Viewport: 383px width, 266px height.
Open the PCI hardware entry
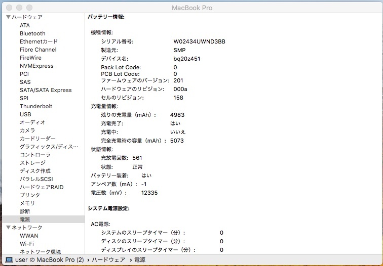24,74
